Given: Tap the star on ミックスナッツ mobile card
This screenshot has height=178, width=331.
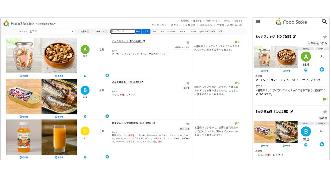Looking at the screenshot, I should [x=325, y=37].
